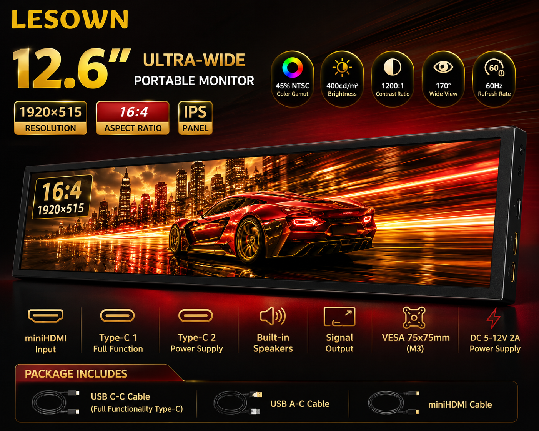
Task: Click the Type-C 1 port icon
Action: tap(117, 316)
